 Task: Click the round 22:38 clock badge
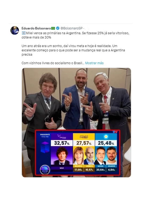(x=45, y=170)
